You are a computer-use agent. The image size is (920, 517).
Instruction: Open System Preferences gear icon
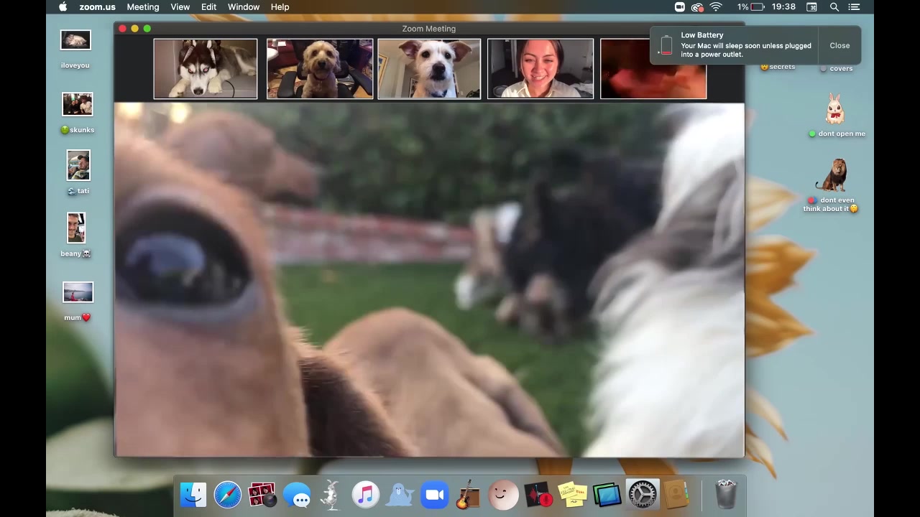(x=642, y=495)
